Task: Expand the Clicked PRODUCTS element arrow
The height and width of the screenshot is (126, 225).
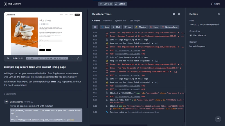Action: pos(119,93)
